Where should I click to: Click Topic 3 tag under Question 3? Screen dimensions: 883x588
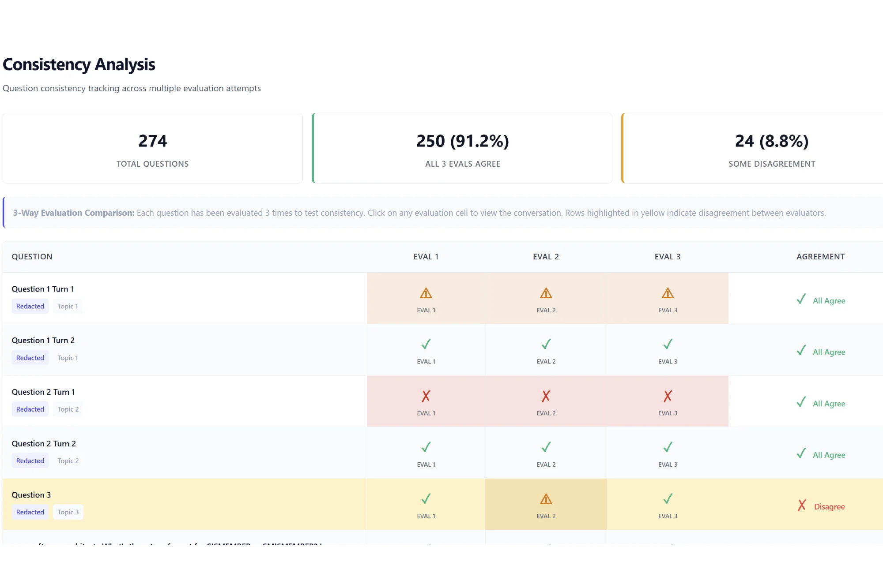(68, 512)
